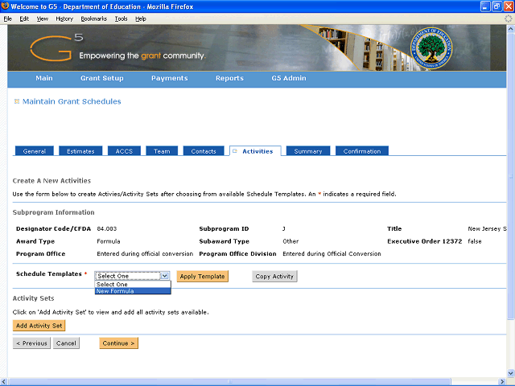
Task: Open the Reports navigation menu
Action: (229, 78)
